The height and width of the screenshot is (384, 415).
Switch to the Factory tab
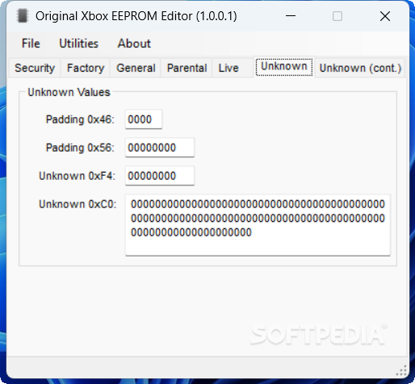86,68
